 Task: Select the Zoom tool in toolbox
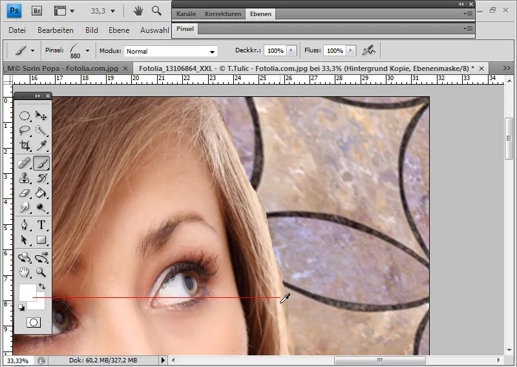click(41, 272)
